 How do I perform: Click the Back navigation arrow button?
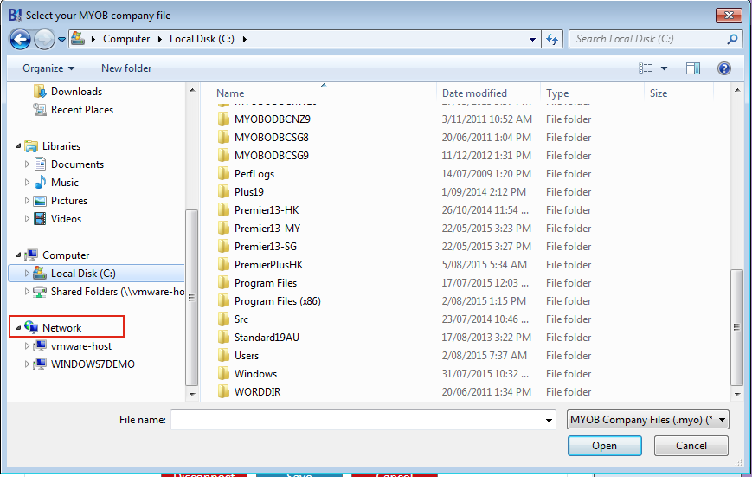[x=20, y=39]
